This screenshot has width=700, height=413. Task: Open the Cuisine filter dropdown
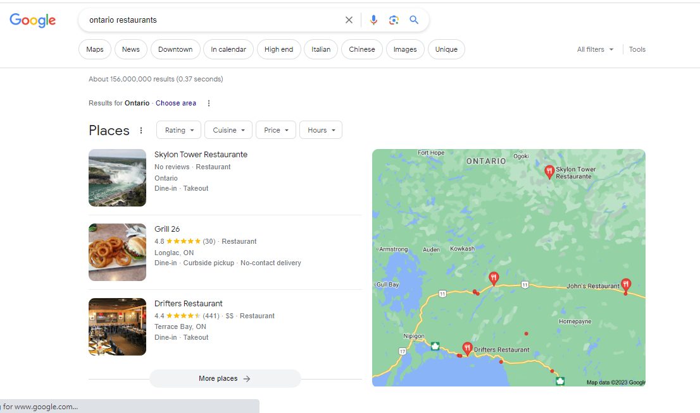click(228, 130)
